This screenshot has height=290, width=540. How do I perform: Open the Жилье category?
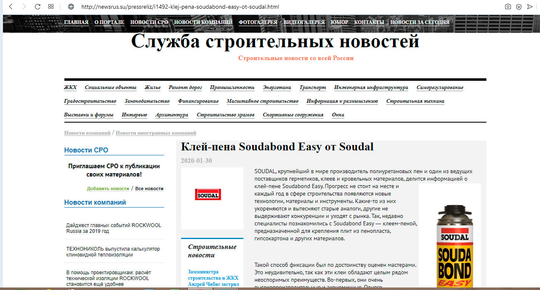[152, 87]
